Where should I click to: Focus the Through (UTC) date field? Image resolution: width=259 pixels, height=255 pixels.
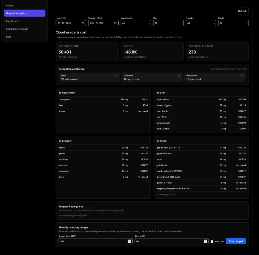[x=103, y=23]
